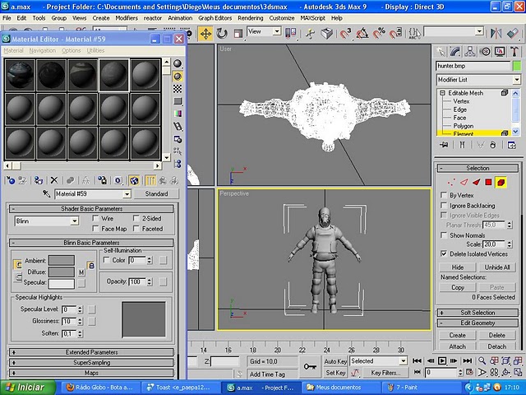Open the Modifiers menu
The height and width of the screenshot is (395, 526).
point(127,18)
